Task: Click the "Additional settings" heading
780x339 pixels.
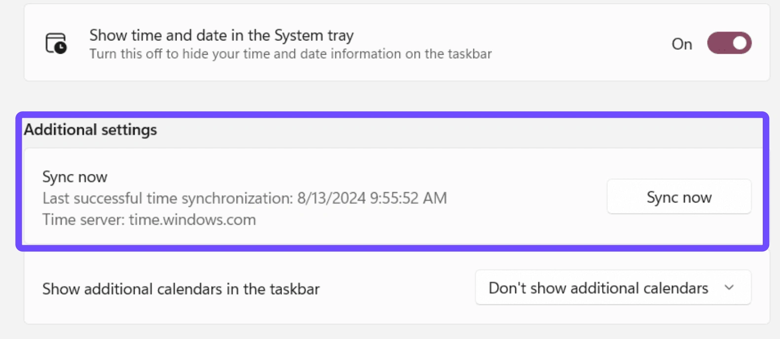Action: (90, 130)
